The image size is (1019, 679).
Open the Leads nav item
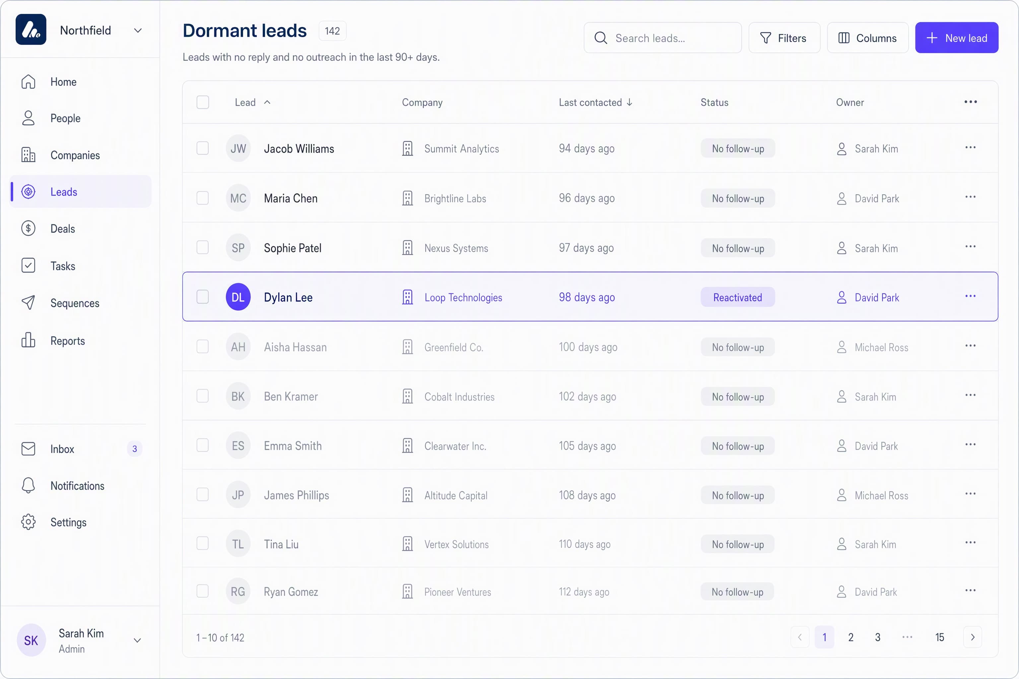[x=81, y=192]
